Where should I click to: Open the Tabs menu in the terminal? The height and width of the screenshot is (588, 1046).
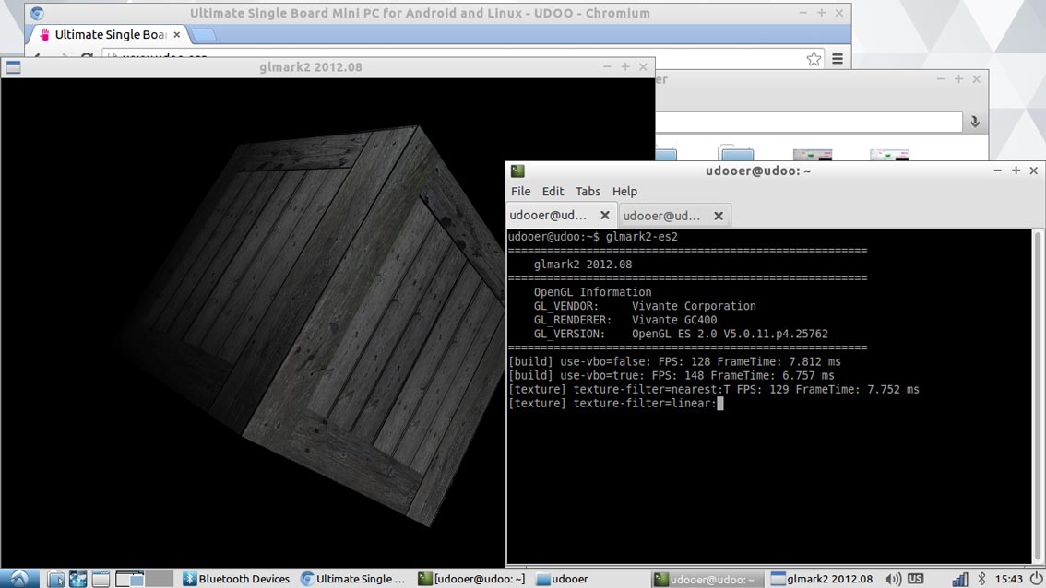588,192
